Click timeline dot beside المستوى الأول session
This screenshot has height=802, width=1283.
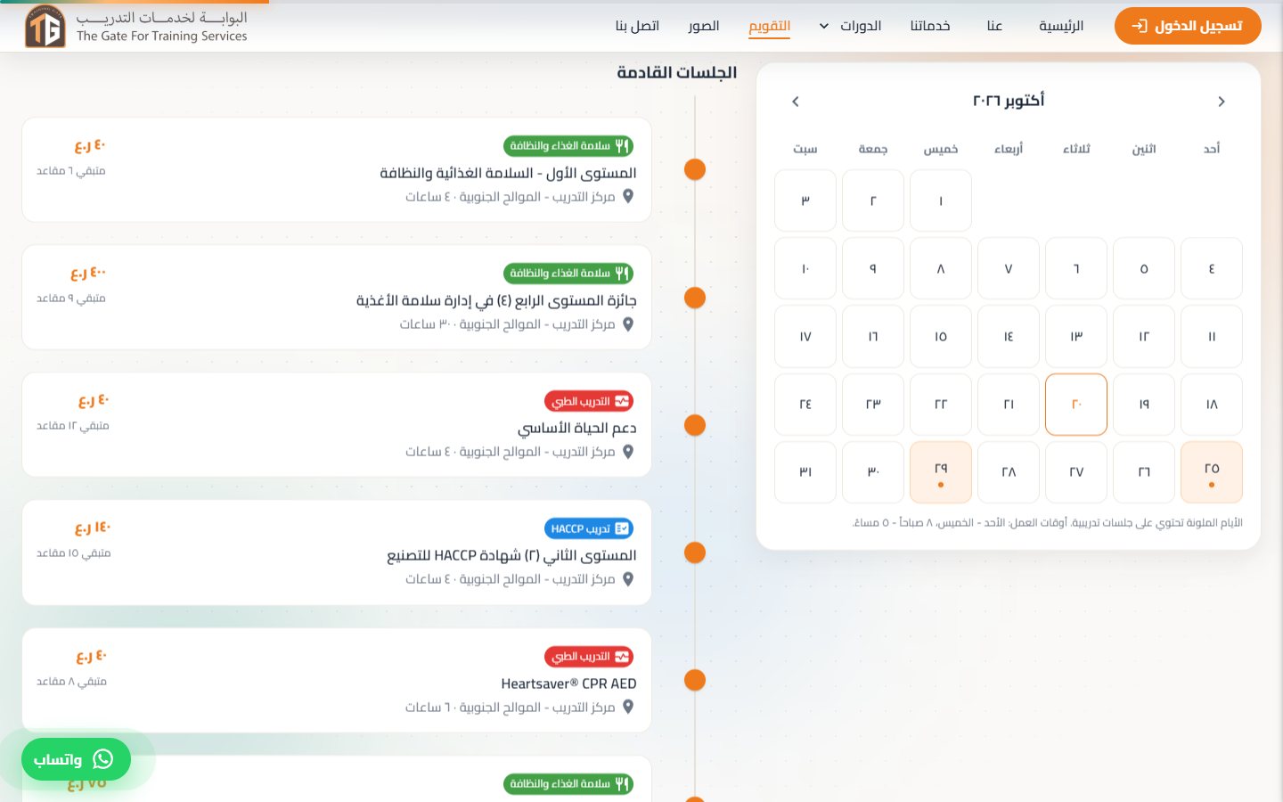(x=695, y=169)
